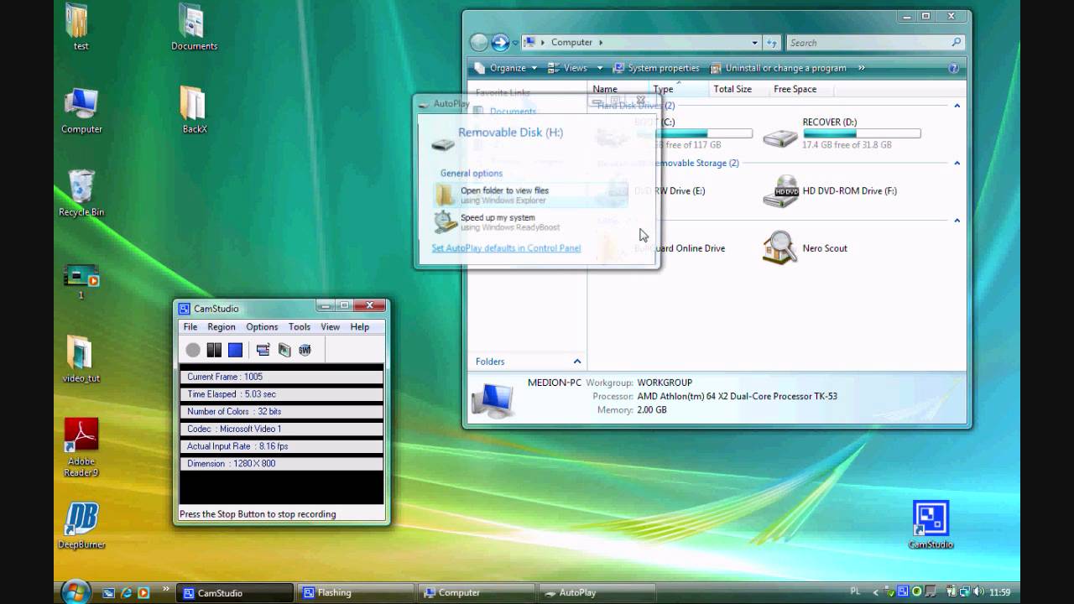The width and height of the screenshot is (1074, 604).
Task: Select the HD DVD-ROM Drive (F:) icon
Action: click(780, 192)
